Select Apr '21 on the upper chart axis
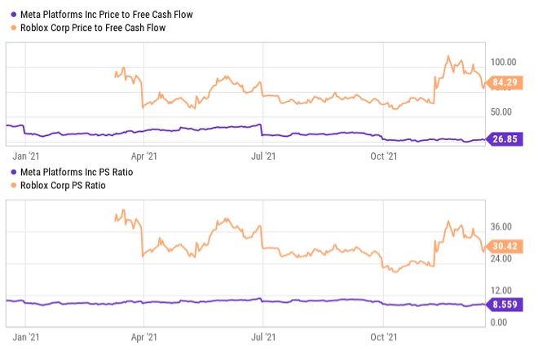Viewport: 538px width, 351px height. tap(143, 155)
